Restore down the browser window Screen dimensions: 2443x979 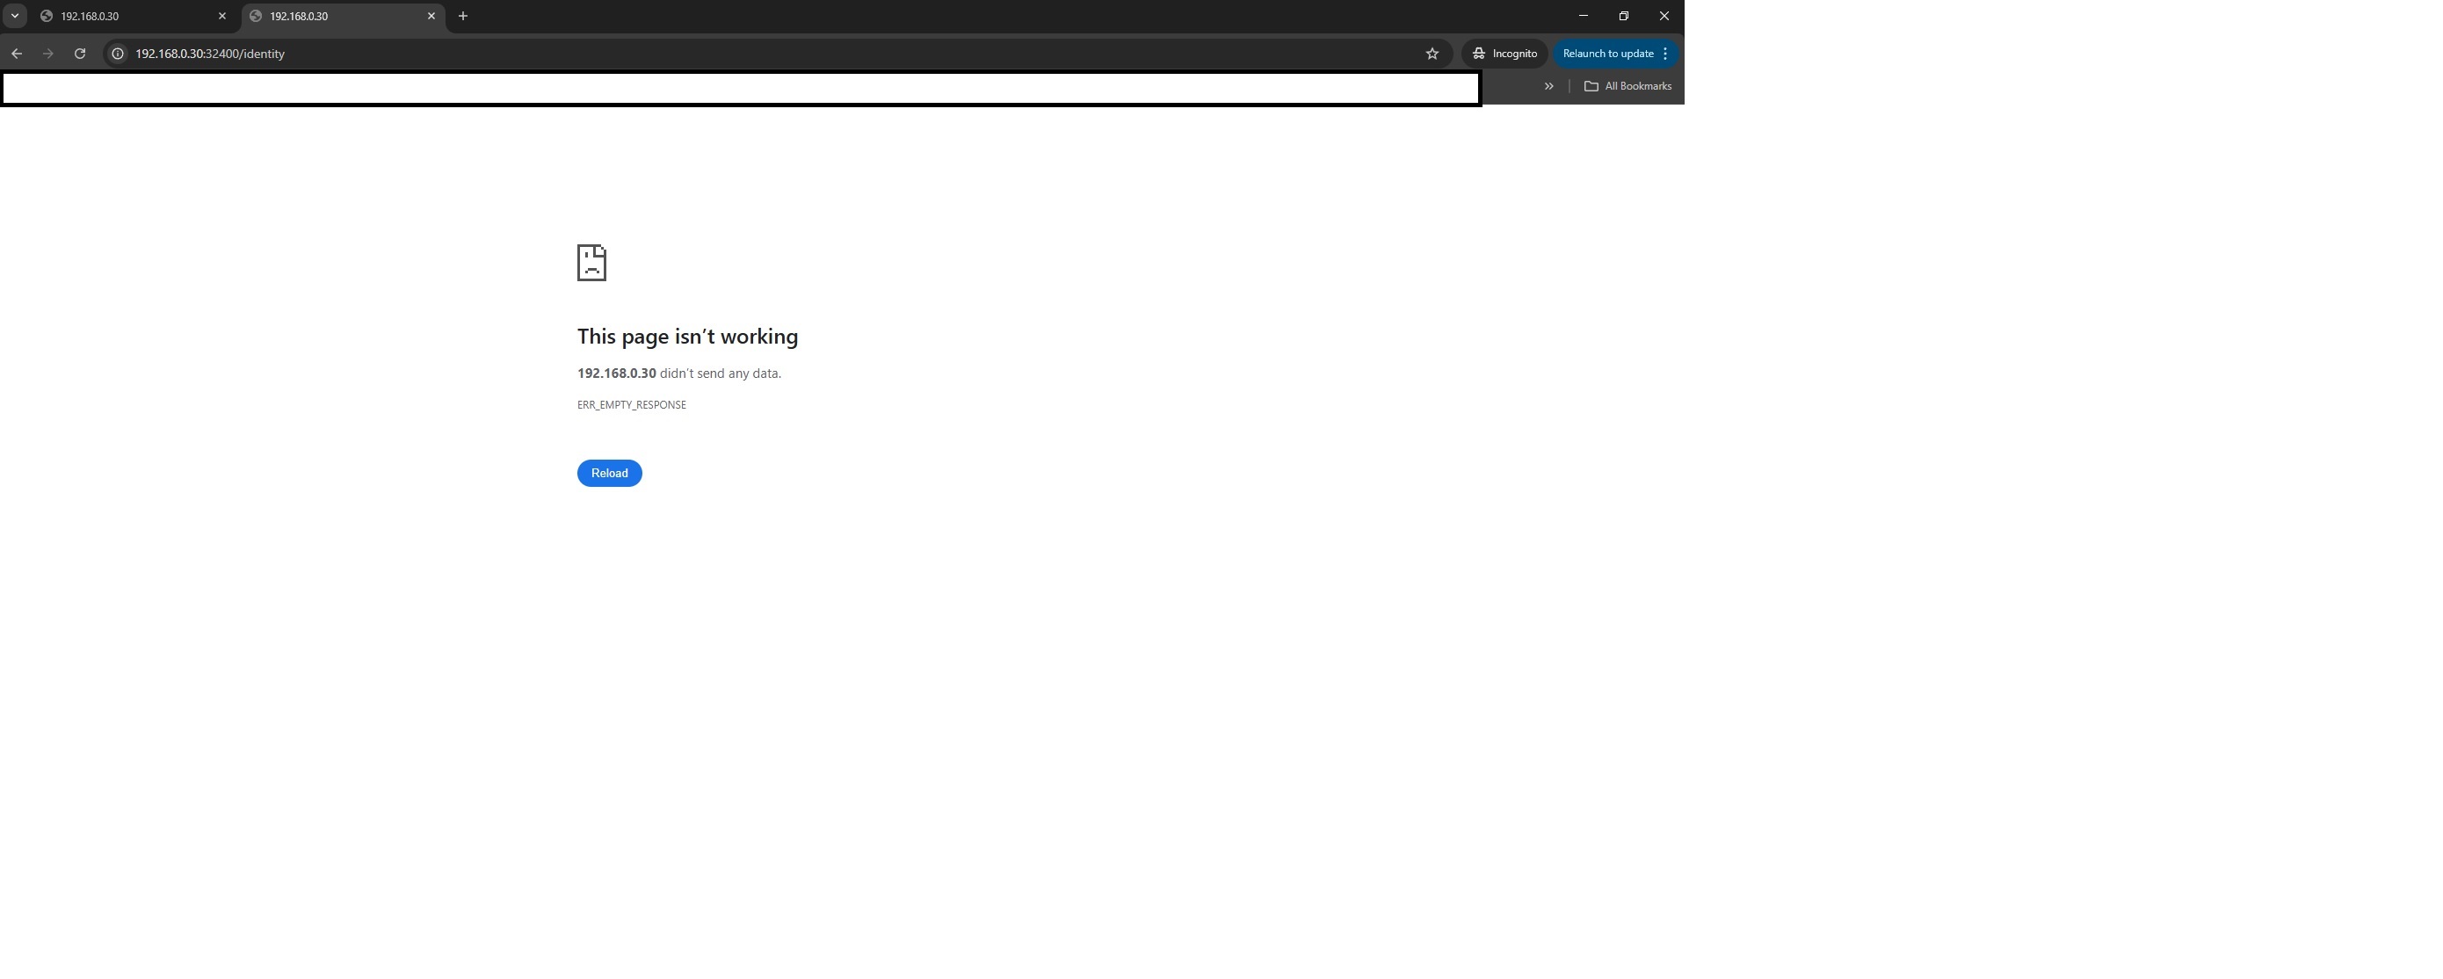coord(1624,16)
